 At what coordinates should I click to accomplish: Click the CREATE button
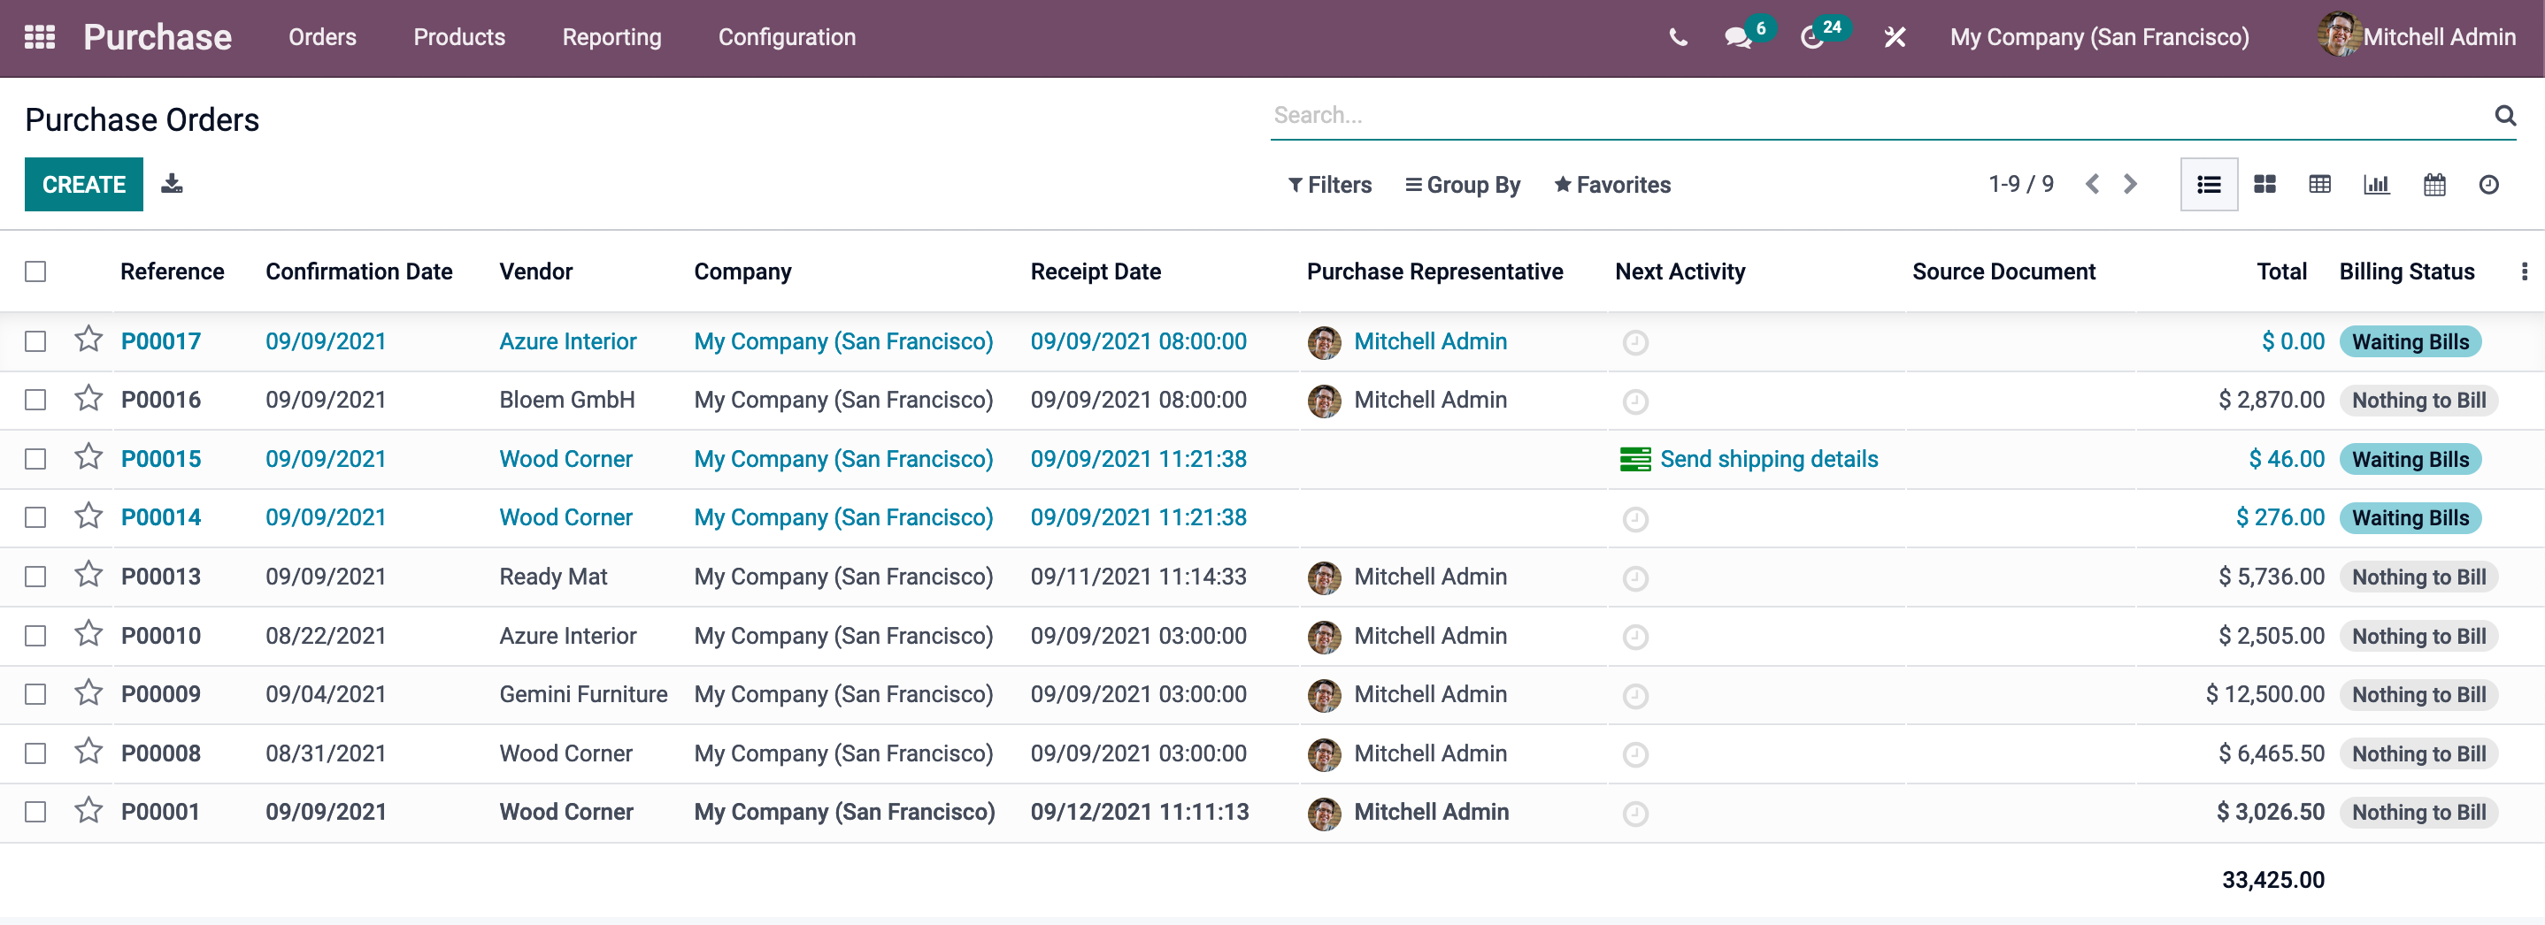click(x=84, y=185)
